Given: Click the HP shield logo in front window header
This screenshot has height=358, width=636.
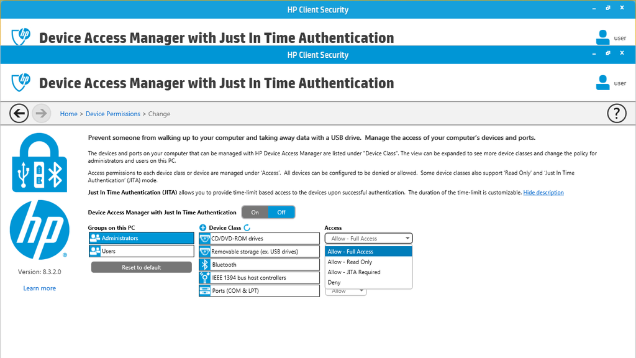Looking at the screenshot, I should tap(20, 83).
